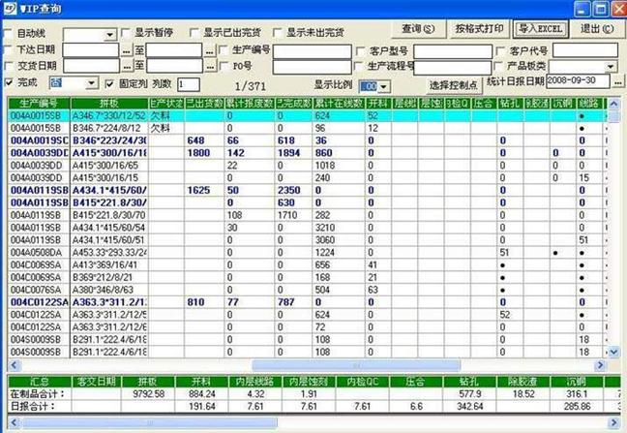Toggle the 固定列 checkbox

[x=109, y=83]
